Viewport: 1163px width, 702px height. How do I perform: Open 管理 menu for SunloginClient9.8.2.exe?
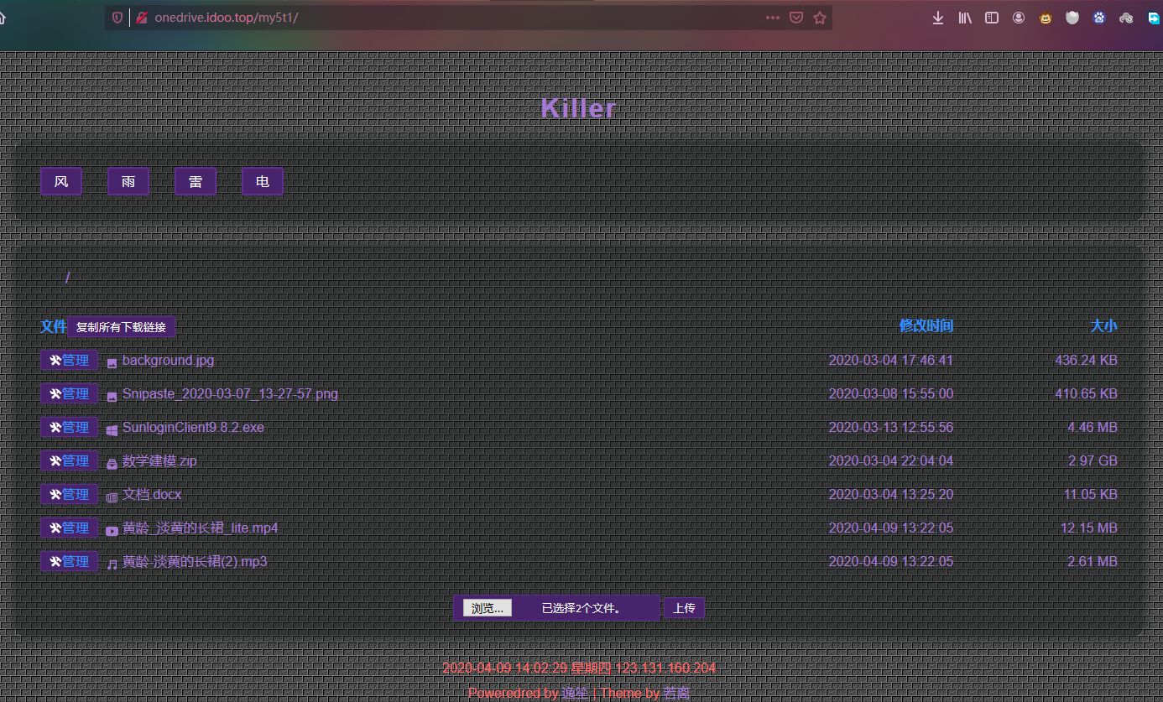(70, 428)
